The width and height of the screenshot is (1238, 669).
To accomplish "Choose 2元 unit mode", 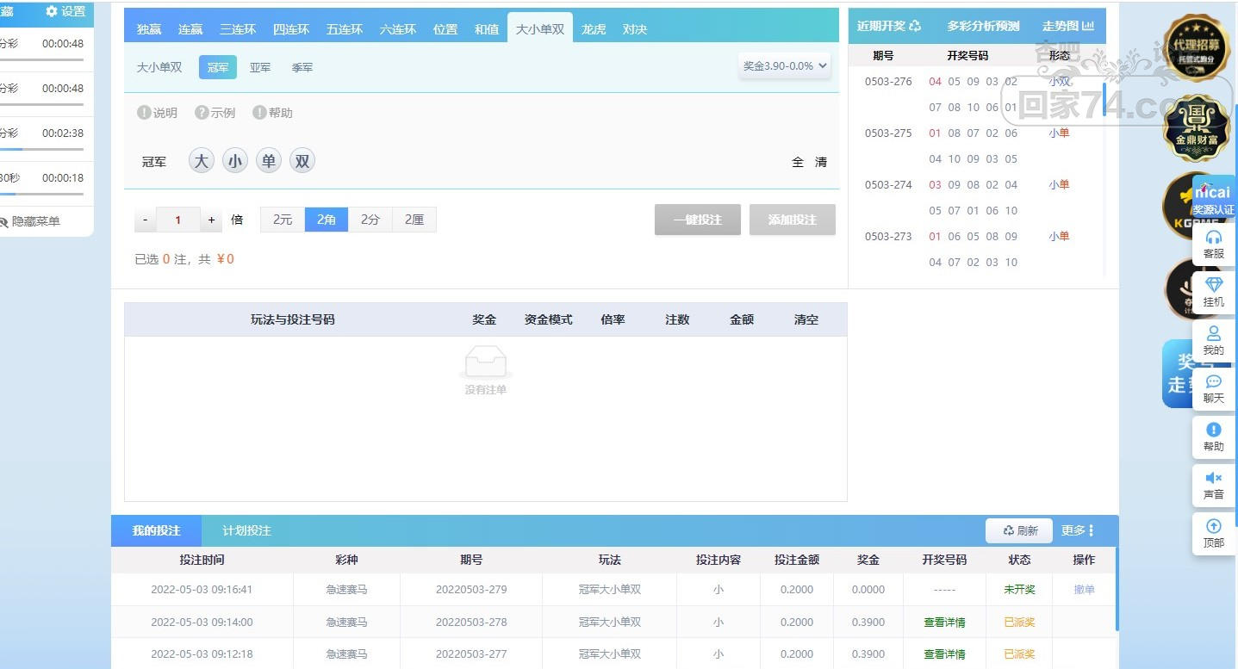I will pyautogui.click(x=283, y=220).
